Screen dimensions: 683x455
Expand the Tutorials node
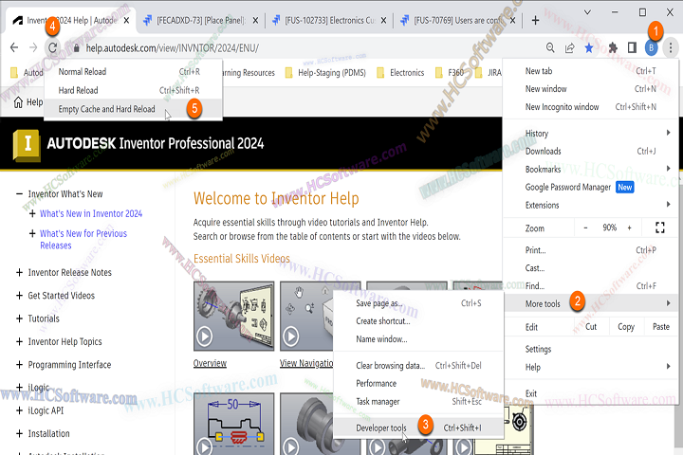click(x=19, y=318)
